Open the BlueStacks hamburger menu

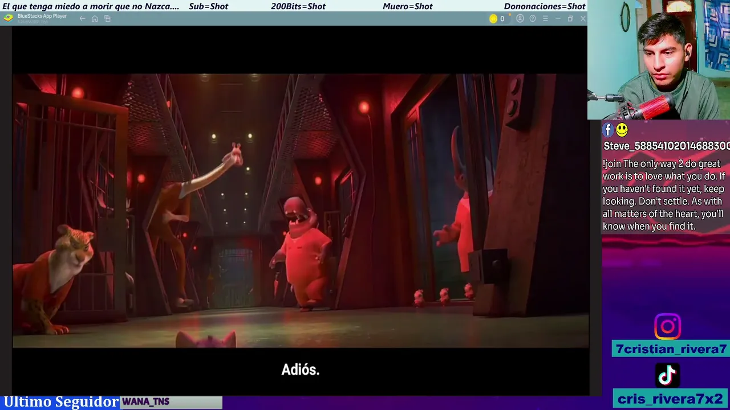(545, 19)
